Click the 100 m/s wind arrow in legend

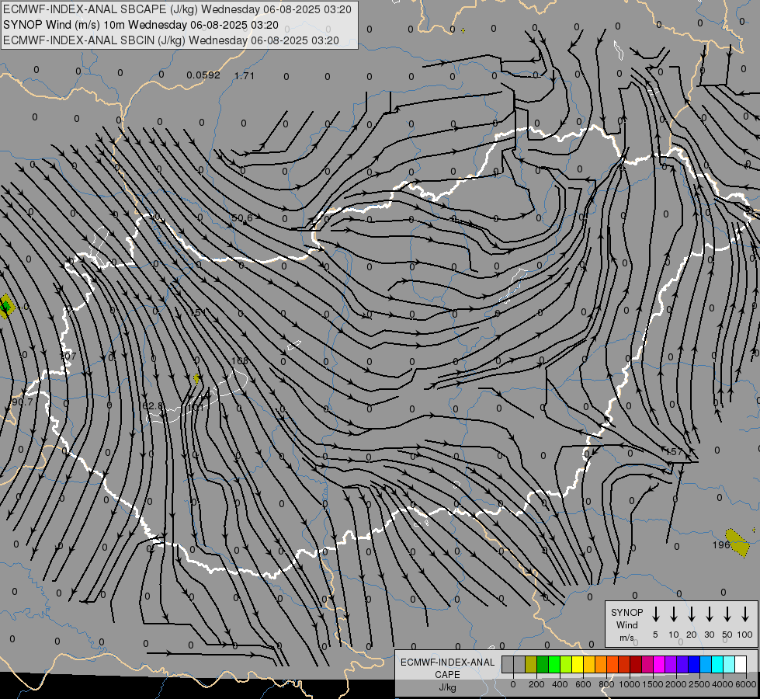click(745, 614)
